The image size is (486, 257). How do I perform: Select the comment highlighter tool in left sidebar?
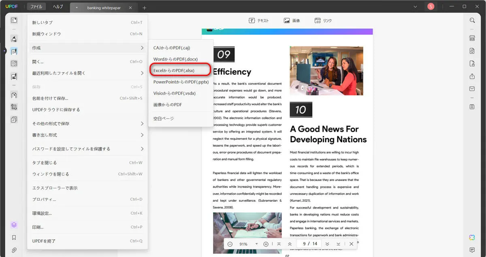point(14,39)
